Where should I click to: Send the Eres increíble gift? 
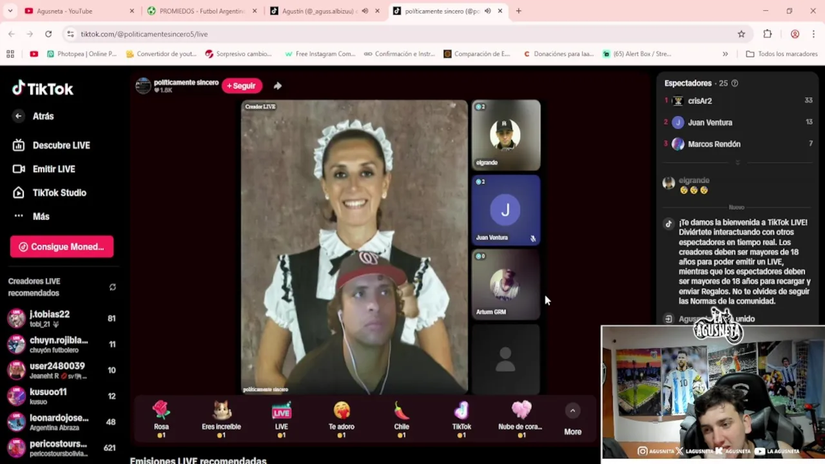click(221, 419)
